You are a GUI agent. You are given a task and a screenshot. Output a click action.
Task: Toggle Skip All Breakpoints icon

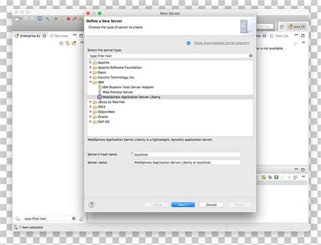click(x=47, y=18)
